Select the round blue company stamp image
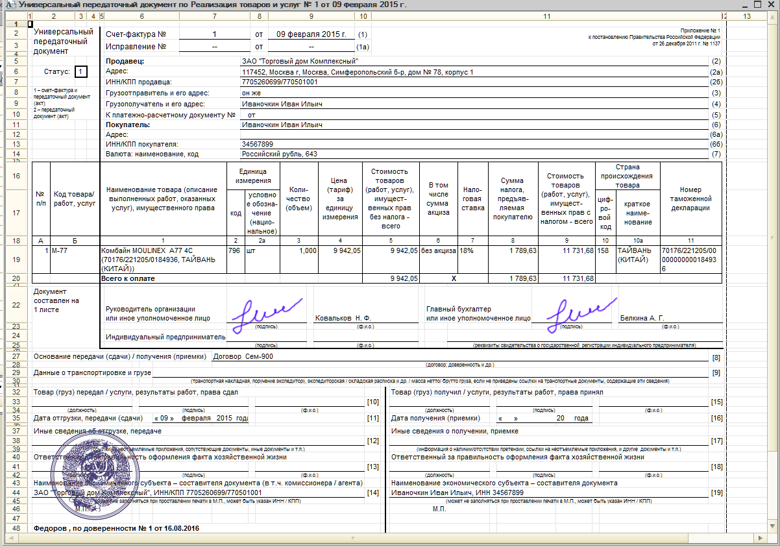The image size is (780, 547). tap(91, 467)
